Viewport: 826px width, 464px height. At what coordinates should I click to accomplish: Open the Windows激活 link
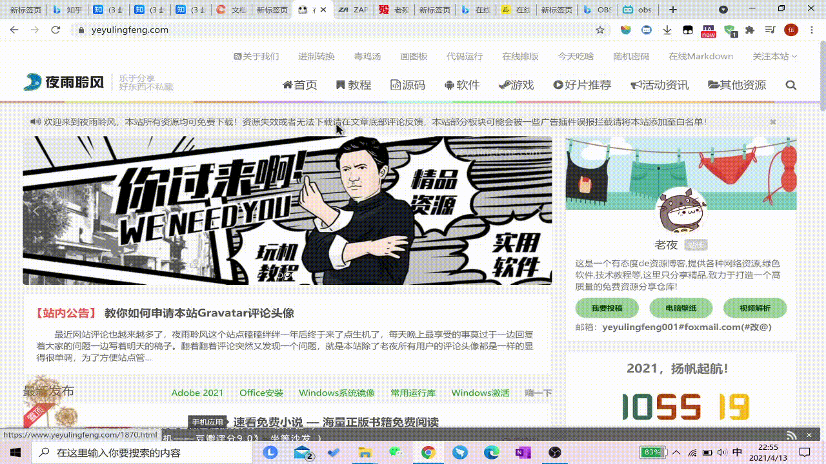(480, 392)
